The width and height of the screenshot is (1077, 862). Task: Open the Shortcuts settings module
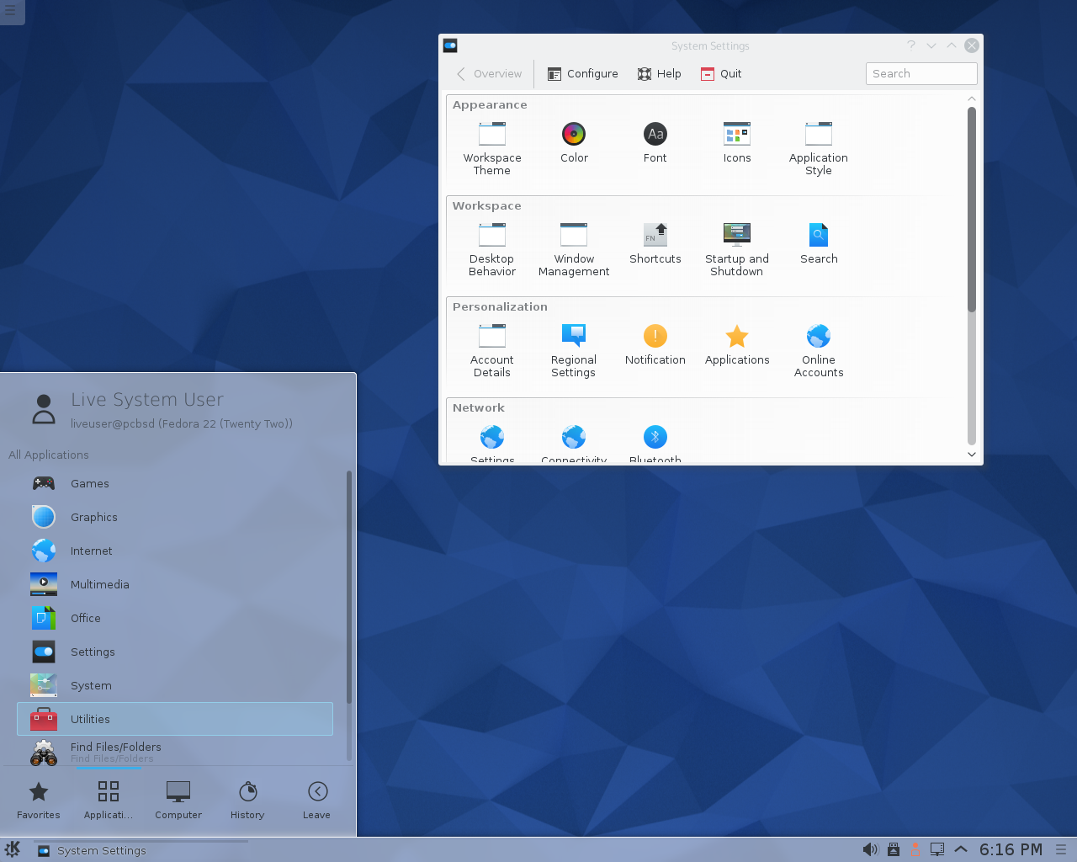[655, 244]
